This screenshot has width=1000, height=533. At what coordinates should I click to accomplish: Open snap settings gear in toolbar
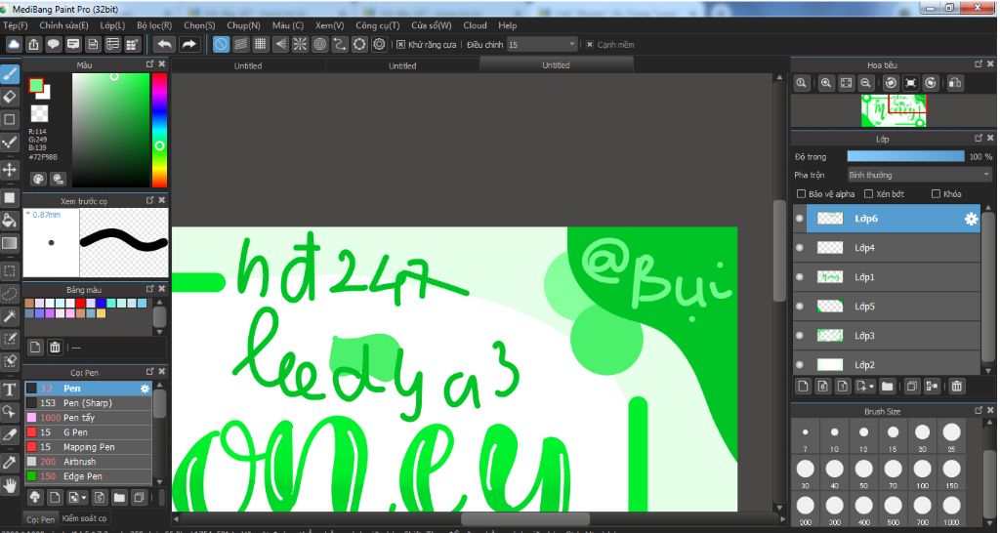click(380, 44)
